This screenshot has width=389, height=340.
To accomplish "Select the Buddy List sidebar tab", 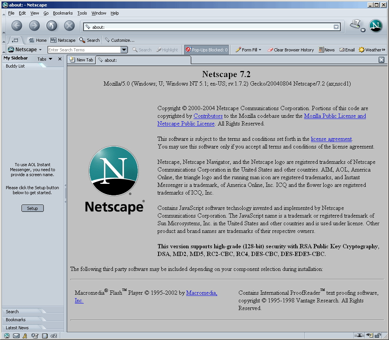I will click(x=23, y=66).
